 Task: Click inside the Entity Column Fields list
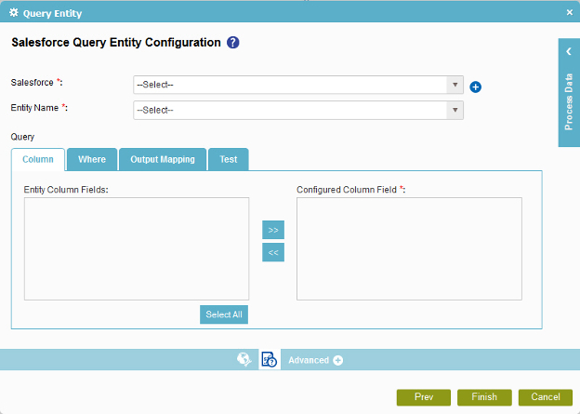pyautogui.click(x=137, y=248)
